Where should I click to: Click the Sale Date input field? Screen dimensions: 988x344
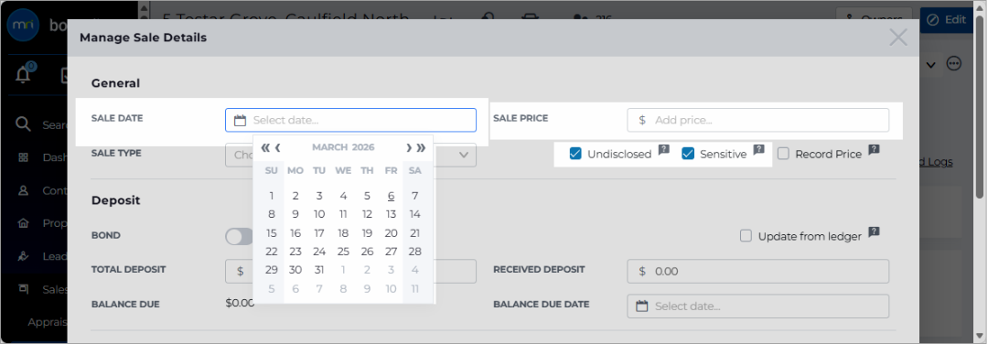(x=350, y=121)
